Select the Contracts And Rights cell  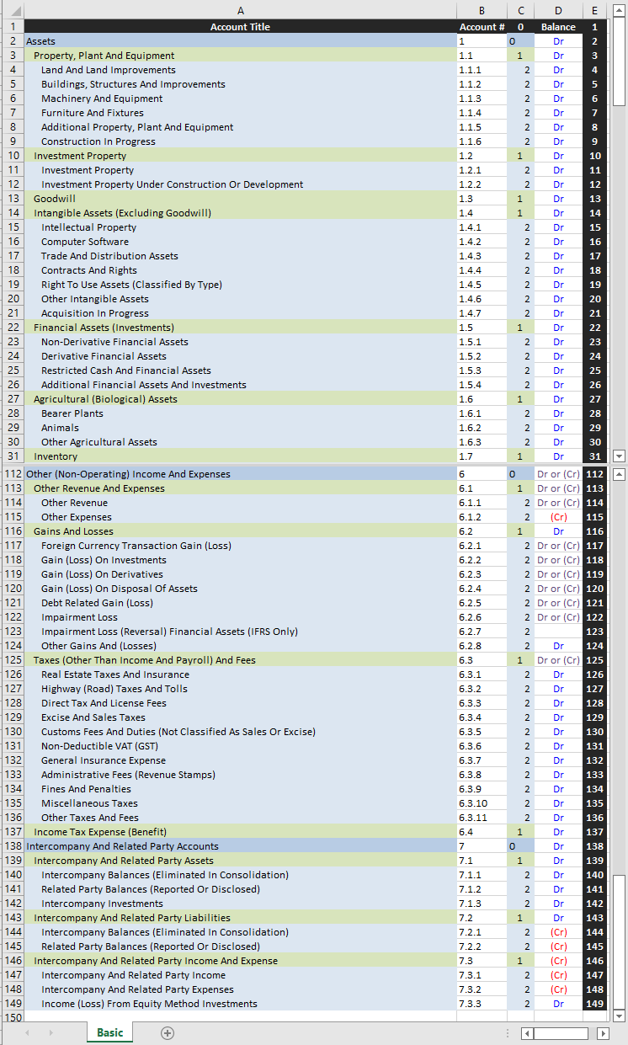coord(241,270)
